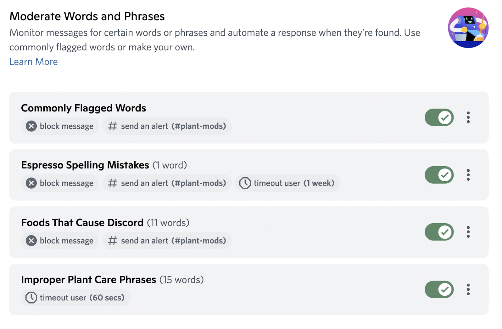Click the timeout user (1 week) tag

point(287,183)
